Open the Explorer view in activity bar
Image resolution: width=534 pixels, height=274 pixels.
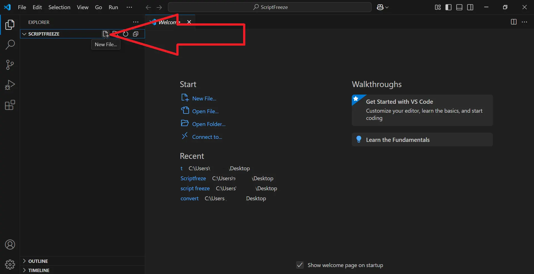pyautogui.click(x=10, y=25)
